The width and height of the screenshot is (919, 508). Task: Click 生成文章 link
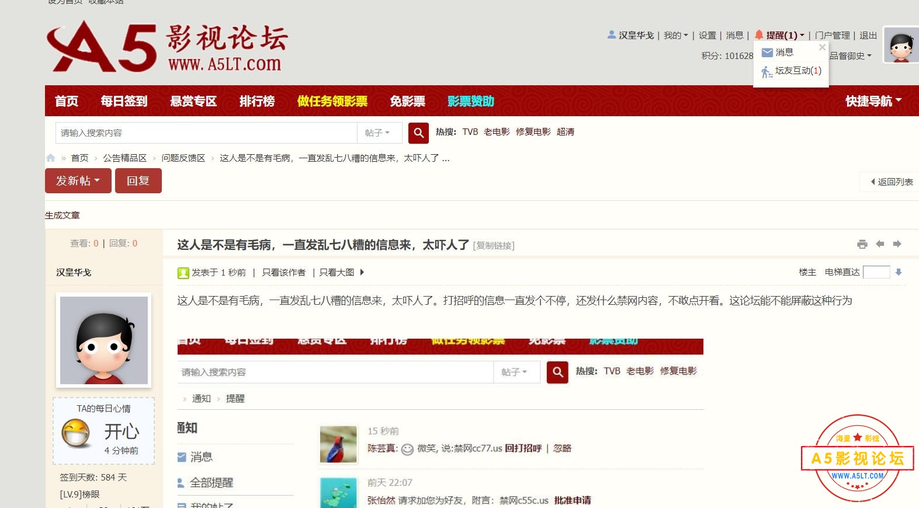[63, 215]
